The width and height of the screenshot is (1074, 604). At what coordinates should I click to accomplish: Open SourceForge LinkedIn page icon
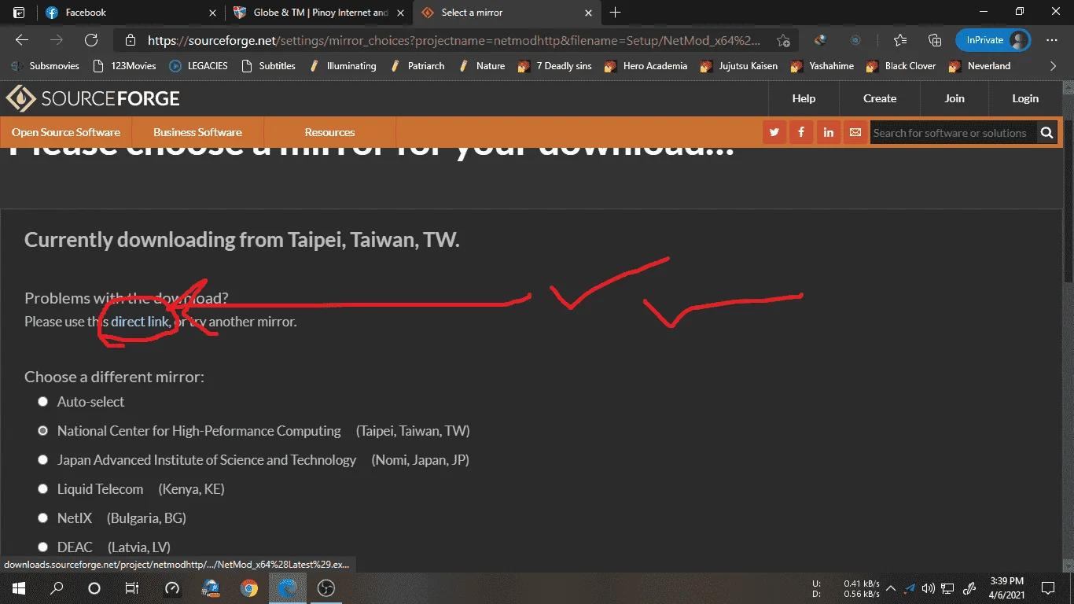pyautogui.click(x=828, y=133)
